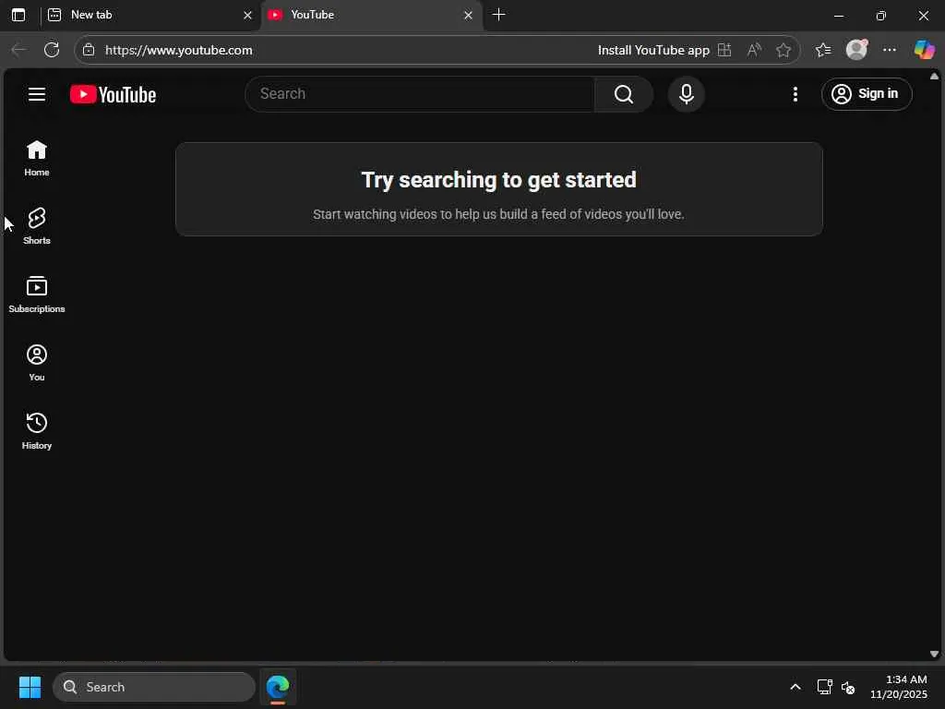Open Subscriptions in the sidebar
Image resolution: width=945 pixels, height=709 pixels.
click(37, 294)
